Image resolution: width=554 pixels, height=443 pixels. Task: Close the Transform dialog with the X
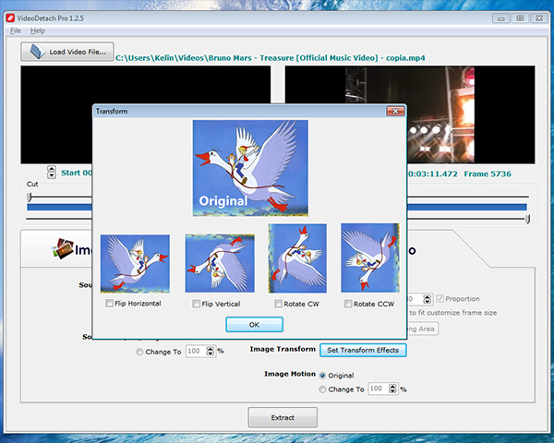click(x=394, y=111)
